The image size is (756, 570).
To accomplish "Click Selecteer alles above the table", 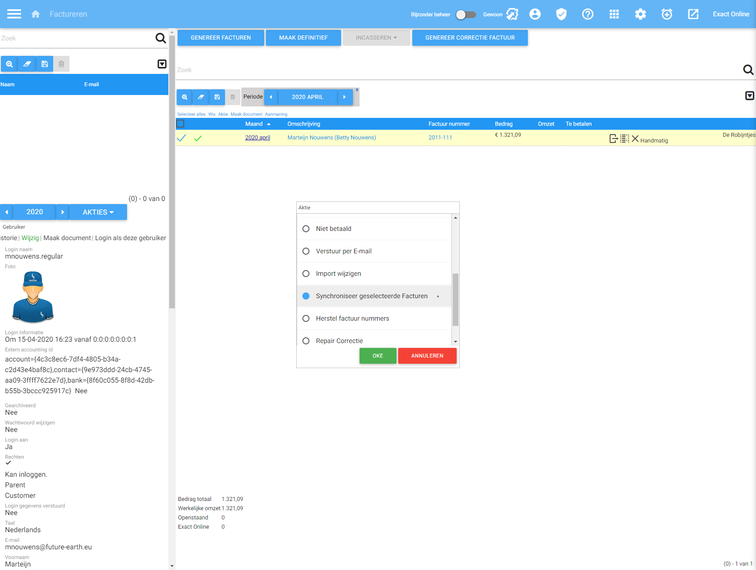I will (x=191, y=114).
